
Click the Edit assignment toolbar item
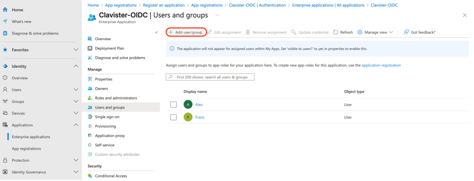[224, 32]
